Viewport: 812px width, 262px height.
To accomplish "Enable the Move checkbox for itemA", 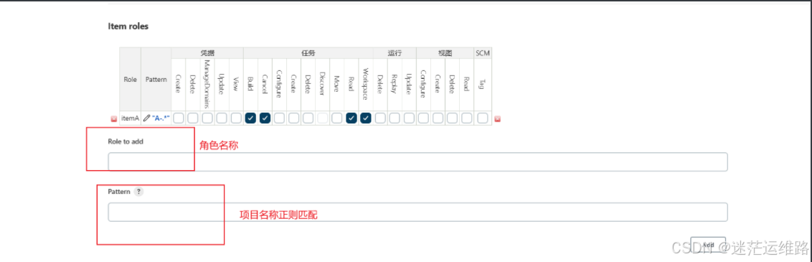I will 337,118.
